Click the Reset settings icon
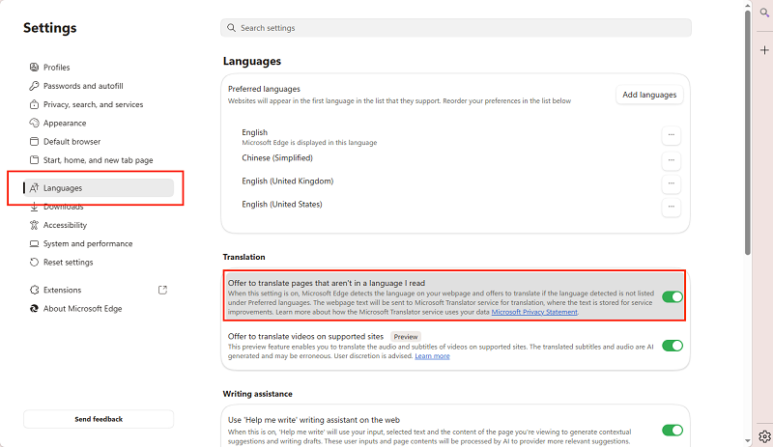Screen dimensions: 773x447 tap(34, 263)
